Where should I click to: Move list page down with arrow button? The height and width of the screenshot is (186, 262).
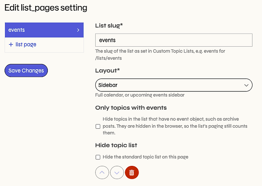(117, 172)
